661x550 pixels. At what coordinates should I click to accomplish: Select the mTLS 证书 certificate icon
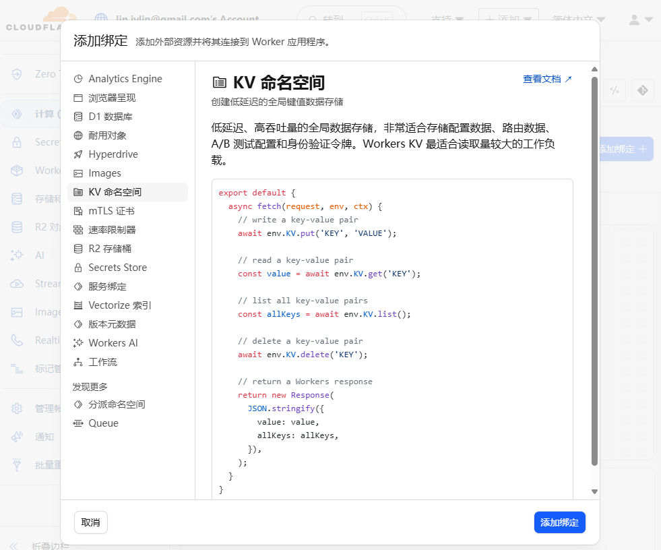(x=78, y=211)
